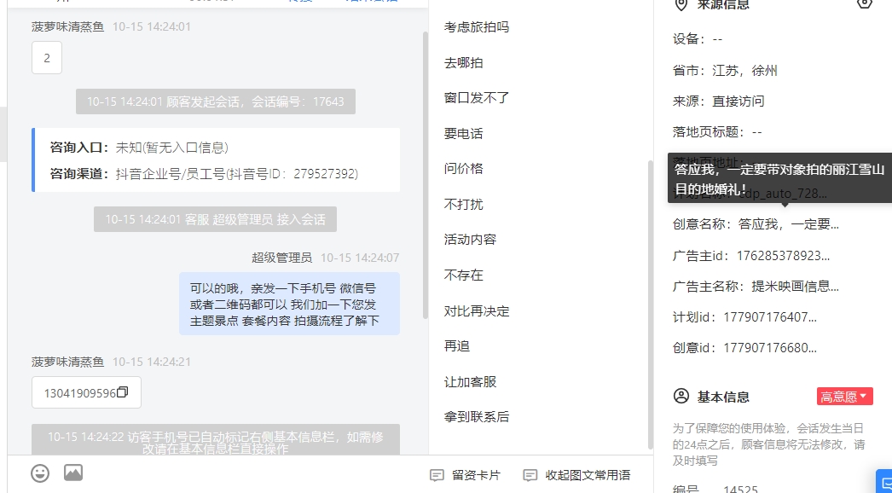Select quick phrase 去哪拍
The height and width of the screenshot is (493, 892).
pyautogui.click(x=464, y=62)
